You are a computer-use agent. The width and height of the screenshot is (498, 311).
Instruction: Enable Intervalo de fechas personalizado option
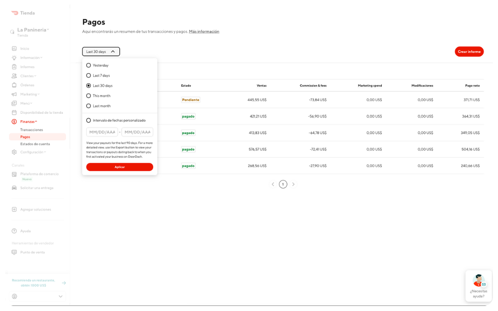pyautogui.click(x=88, y=120)
